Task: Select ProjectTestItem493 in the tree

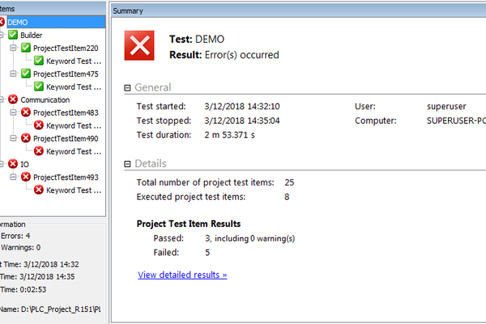Action: (66, 177)
